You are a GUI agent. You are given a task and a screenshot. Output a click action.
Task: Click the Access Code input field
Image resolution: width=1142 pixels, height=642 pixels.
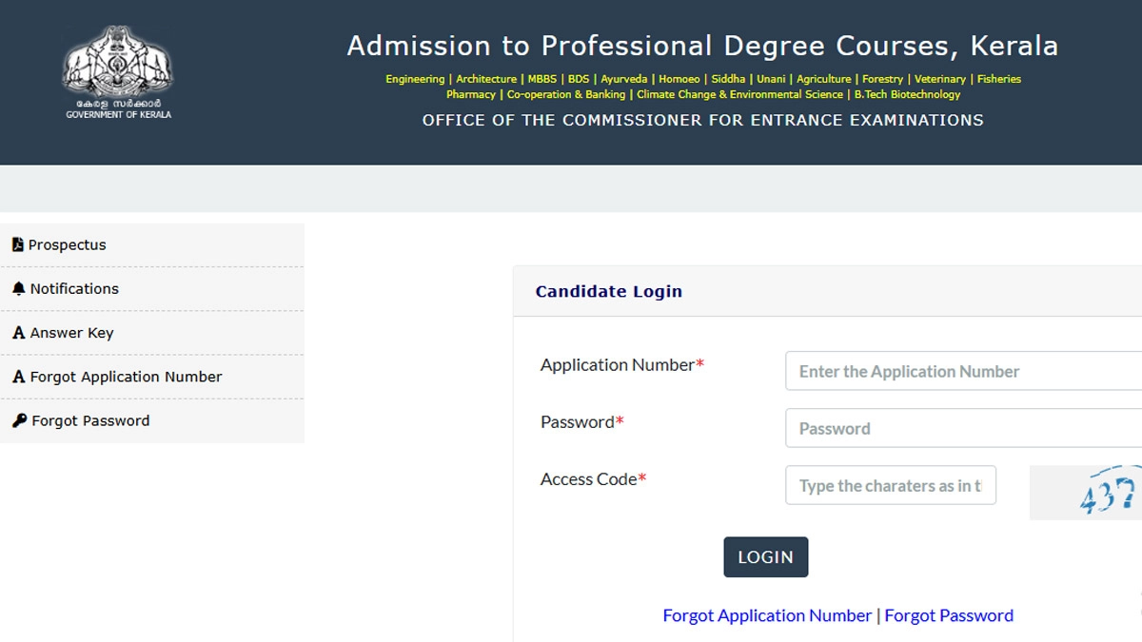[890, 485]
